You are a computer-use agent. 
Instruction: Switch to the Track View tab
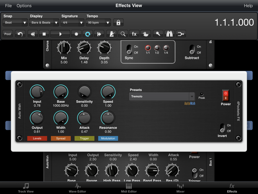pos(26,188)
